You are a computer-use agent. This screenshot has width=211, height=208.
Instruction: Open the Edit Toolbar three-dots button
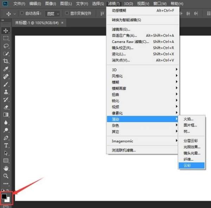click(x=6, y=184)
